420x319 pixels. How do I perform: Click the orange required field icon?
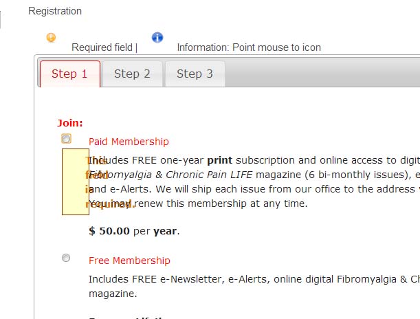51,38
